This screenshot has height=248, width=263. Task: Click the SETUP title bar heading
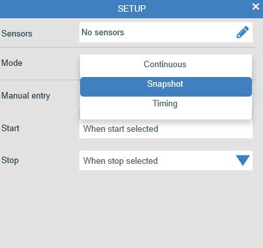131,8
